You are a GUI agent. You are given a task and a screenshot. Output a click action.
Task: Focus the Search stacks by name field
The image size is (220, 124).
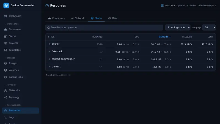pos(104,28)
